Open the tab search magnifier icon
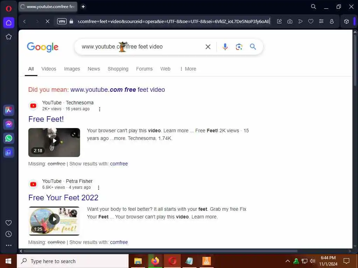The image size is (358, 268). point(314,7)
